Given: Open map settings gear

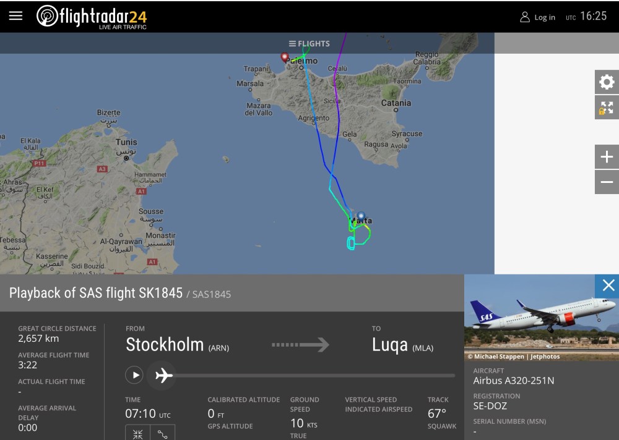Looking at the screenshot, I should (x=607, y=82).
